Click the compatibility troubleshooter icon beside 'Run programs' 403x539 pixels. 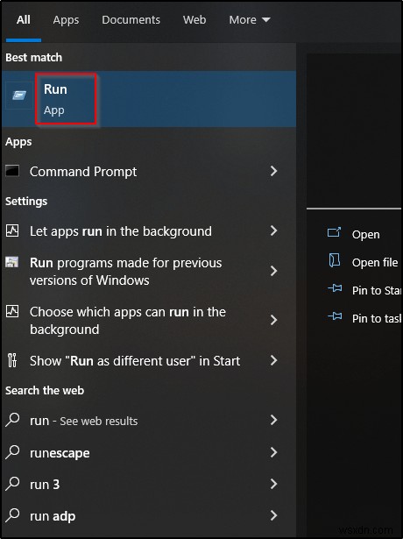(x=12, y=262)
